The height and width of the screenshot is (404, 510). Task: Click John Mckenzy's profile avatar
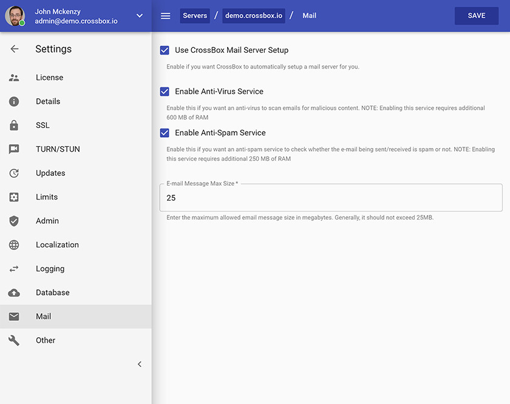(15, 16)
